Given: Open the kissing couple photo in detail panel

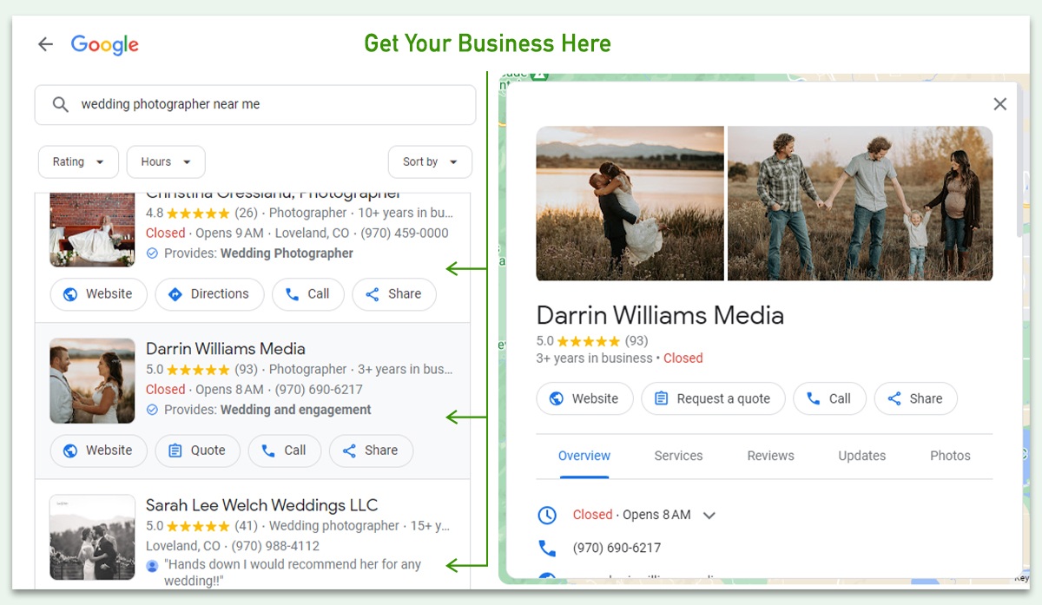Looking at the screenshot, I should [630, 204].
